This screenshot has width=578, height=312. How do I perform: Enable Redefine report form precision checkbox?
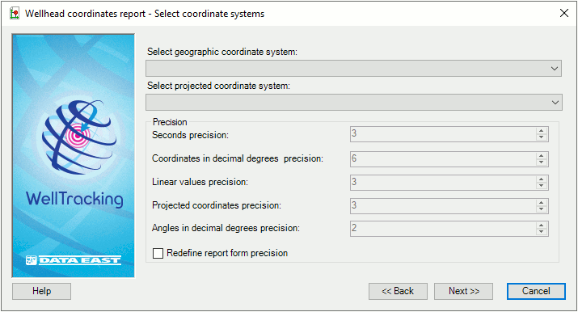pyautogui.click(x=158, y=254)
